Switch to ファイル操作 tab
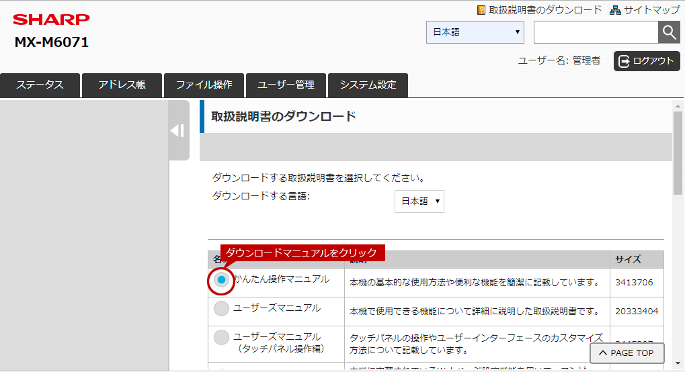 (x=204, y=85)
